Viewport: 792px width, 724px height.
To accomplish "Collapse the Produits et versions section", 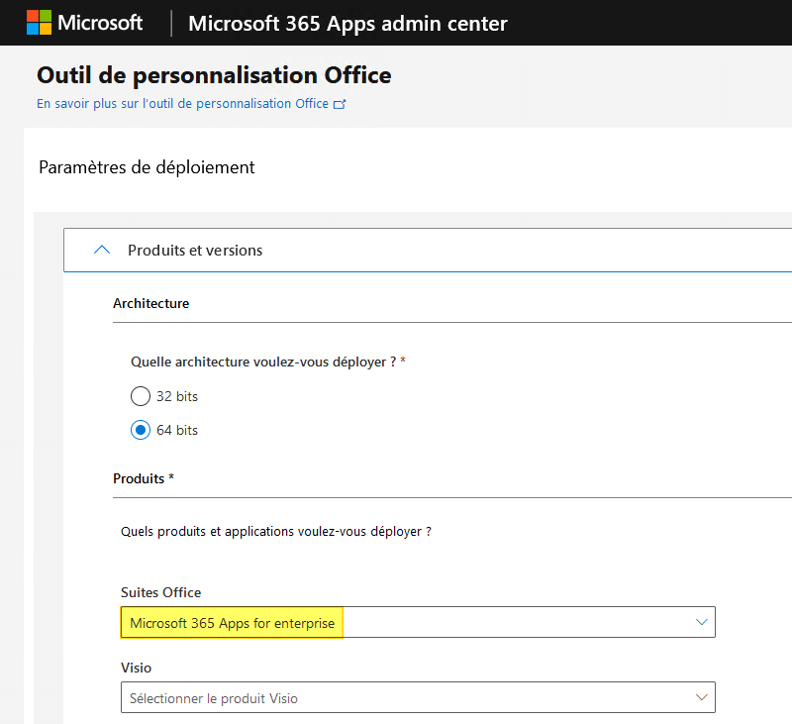I will 195,251.
